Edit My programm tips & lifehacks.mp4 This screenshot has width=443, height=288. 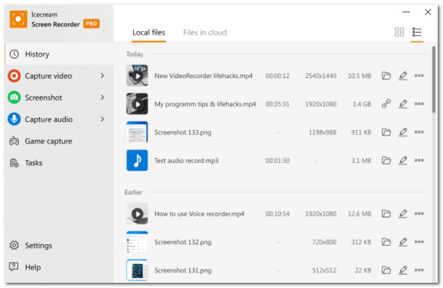(x=403, y=104)
